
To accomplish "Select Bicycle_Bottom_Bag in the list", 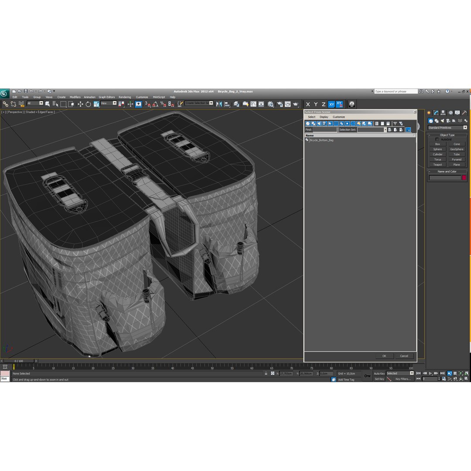I will click(x=321, y=140).
